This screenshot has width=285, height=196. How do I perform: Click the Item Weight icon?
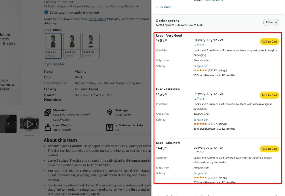coord(48,127)
